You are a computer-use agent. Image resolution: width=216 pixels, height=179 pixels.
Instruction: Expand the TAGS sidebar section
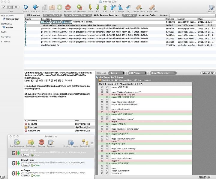click(4, 32)
